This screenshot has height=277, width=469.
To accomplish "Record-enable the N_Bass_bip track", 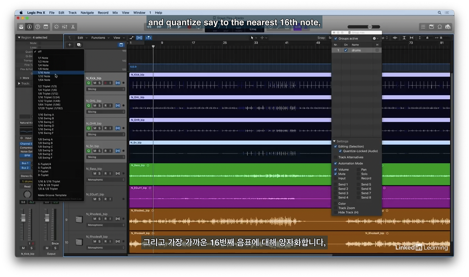I will (x=105, y=174).
